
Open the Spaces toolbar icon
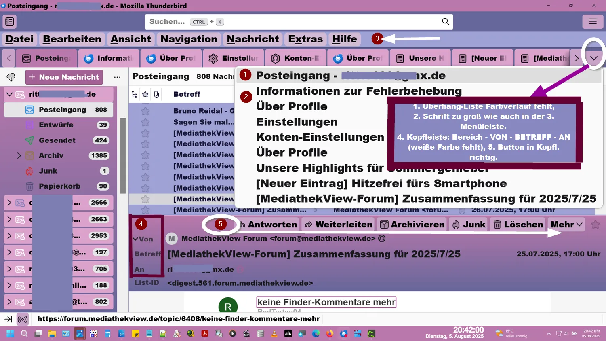(10, 22)
